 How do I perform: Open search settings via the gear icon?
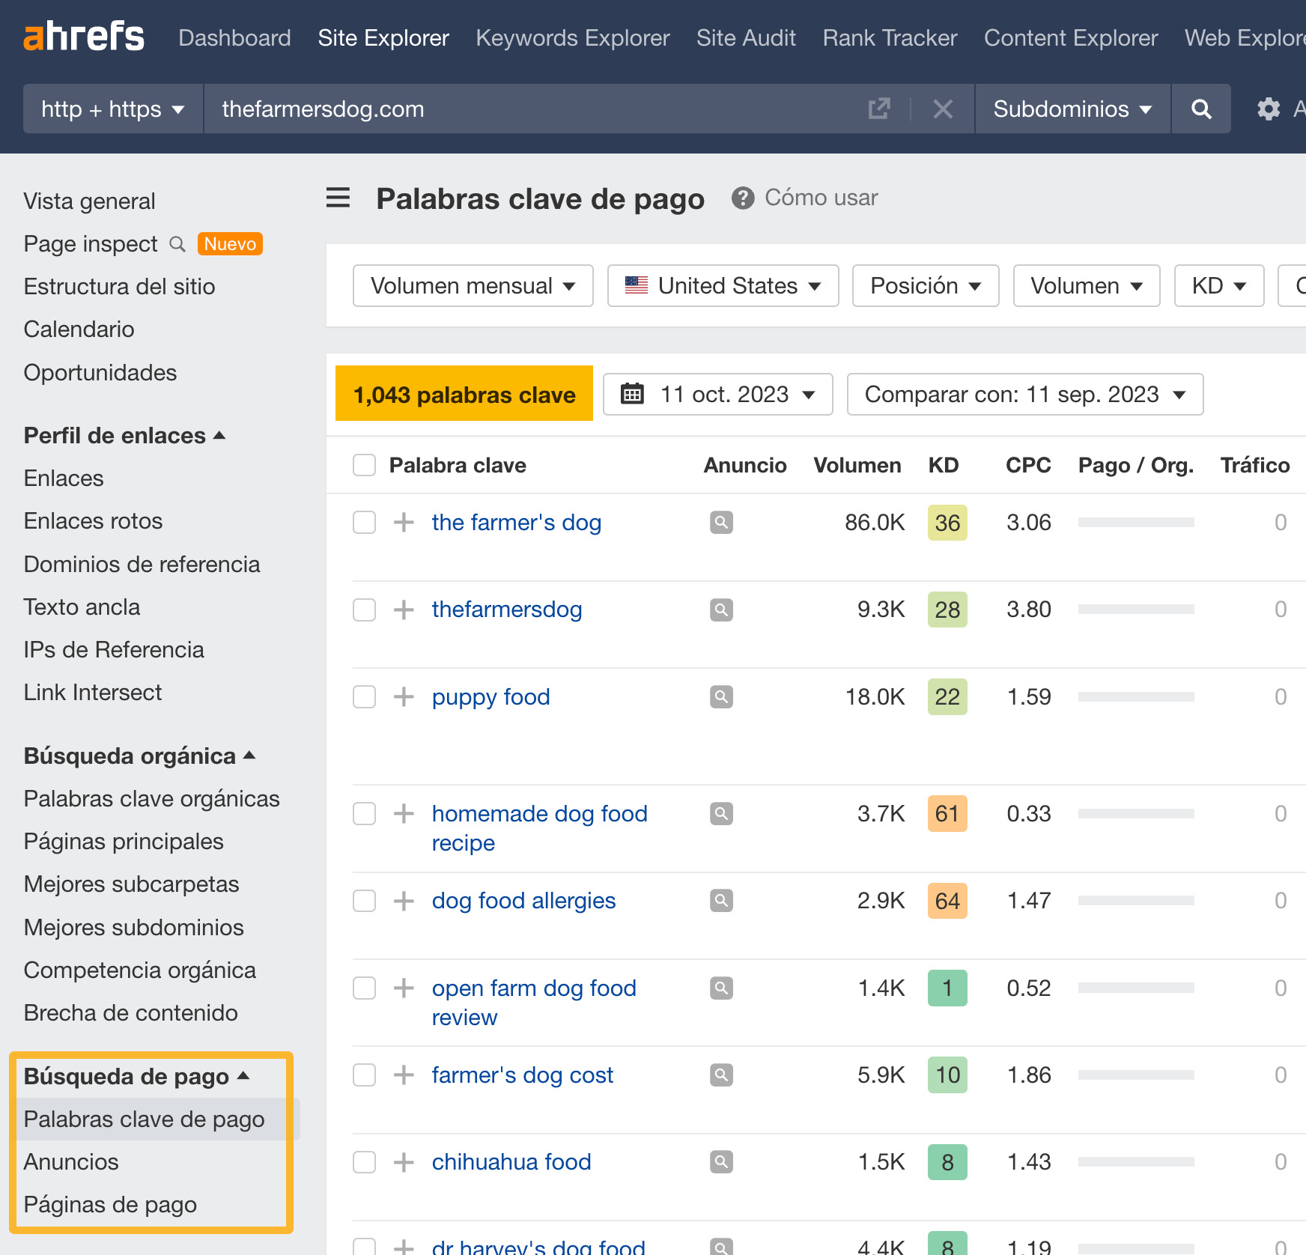click(x=1269, y=109)
